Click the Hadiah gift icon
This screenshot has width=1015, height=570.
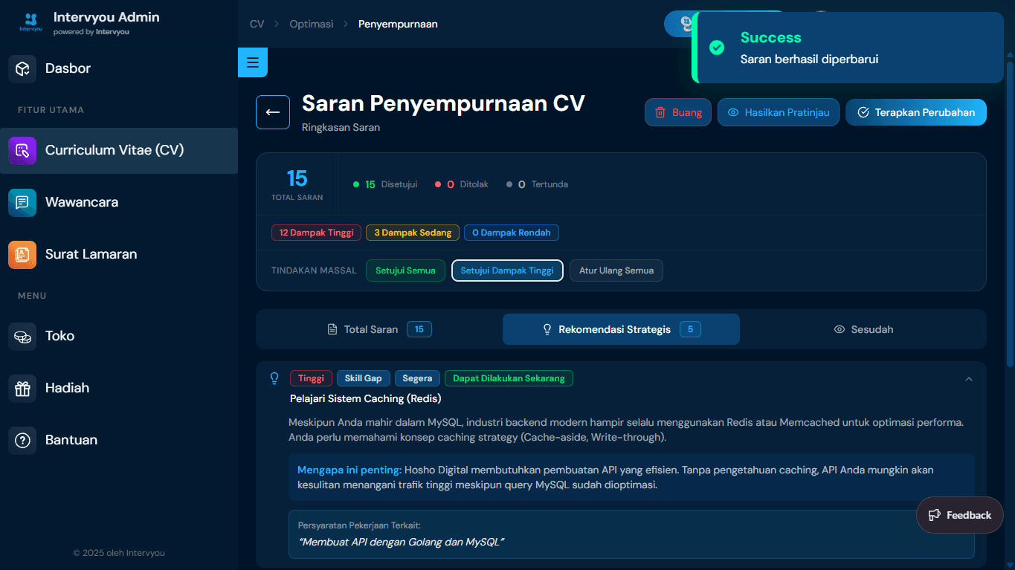[22, 388]
